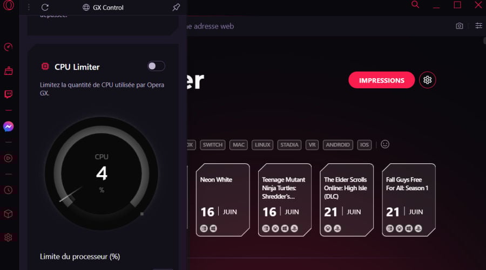Click 'Limite du processeur (%)' label
The image size is (486, 270).
80,257
